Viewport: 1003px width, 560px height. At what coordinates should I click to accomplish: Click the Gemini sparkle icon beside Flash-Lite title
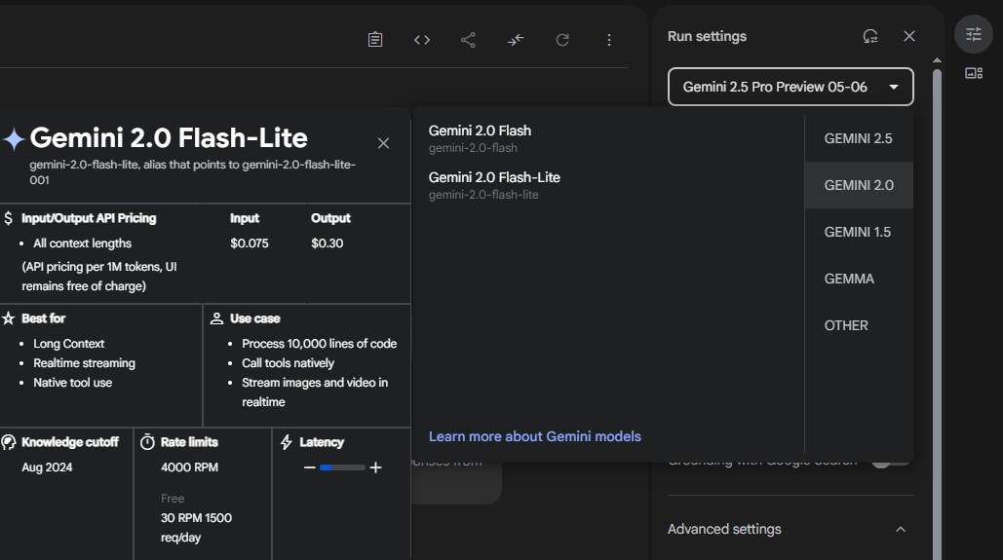click(14, 138)
